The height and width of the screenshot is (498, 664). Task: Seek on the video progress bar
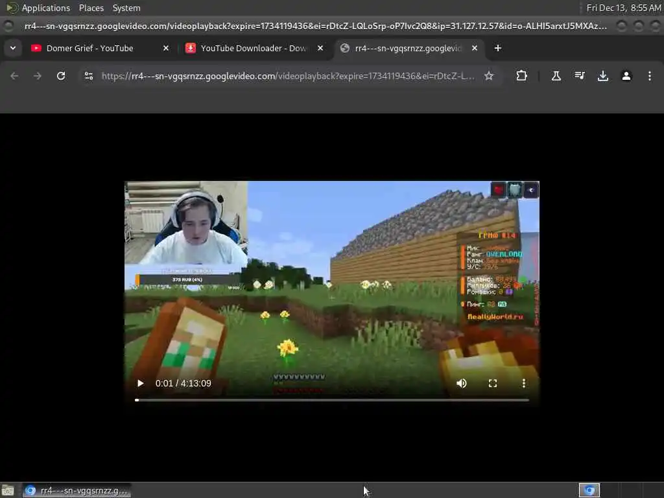332,399
